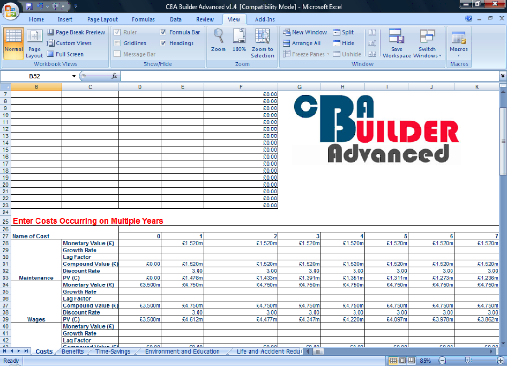Click the Arrange All button
The height and width of the screenshot is (366, 507).
click(302, 43)
